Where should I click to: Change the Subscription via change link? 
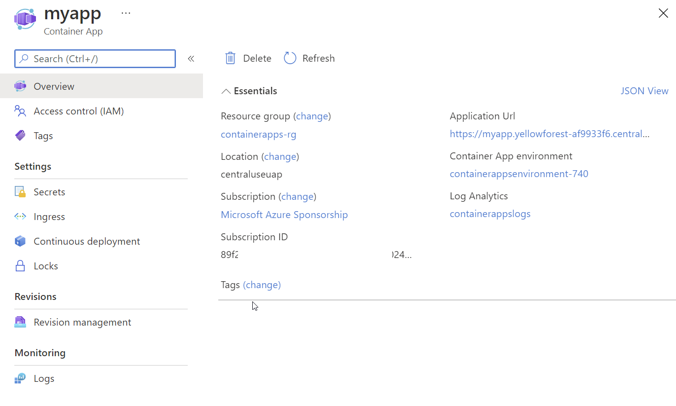pyautogui.click(x=297, y=196)
